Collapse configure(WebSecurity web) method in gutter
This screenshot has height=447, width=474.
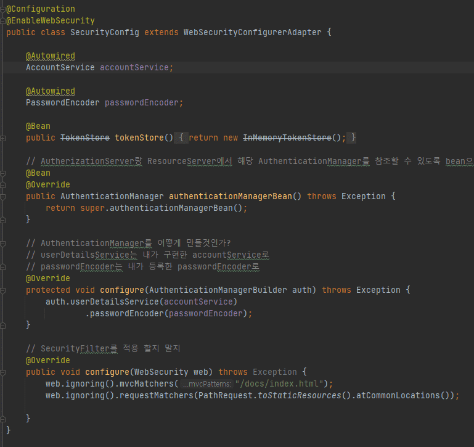(x=2, y=372)
